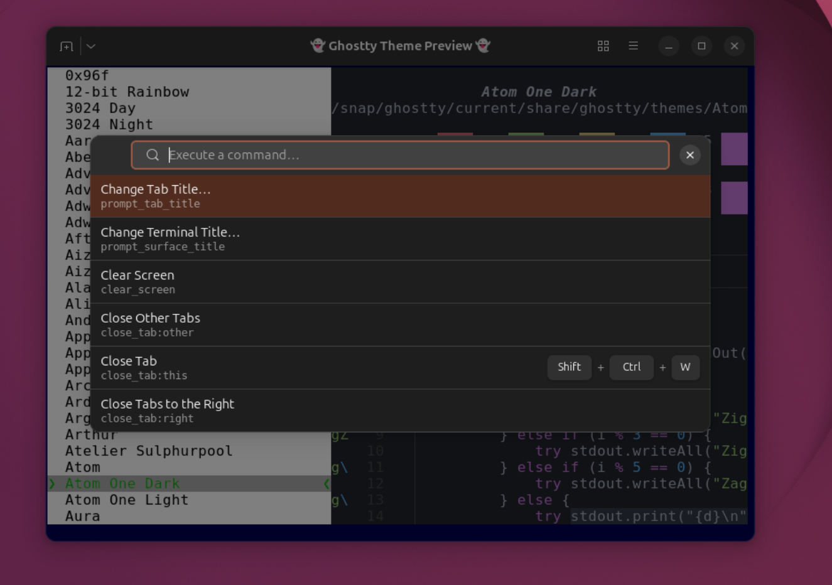Screen dimensions: 832x585
Task: Click the Ghostty Theme Preview title
Action: [400, 46]
